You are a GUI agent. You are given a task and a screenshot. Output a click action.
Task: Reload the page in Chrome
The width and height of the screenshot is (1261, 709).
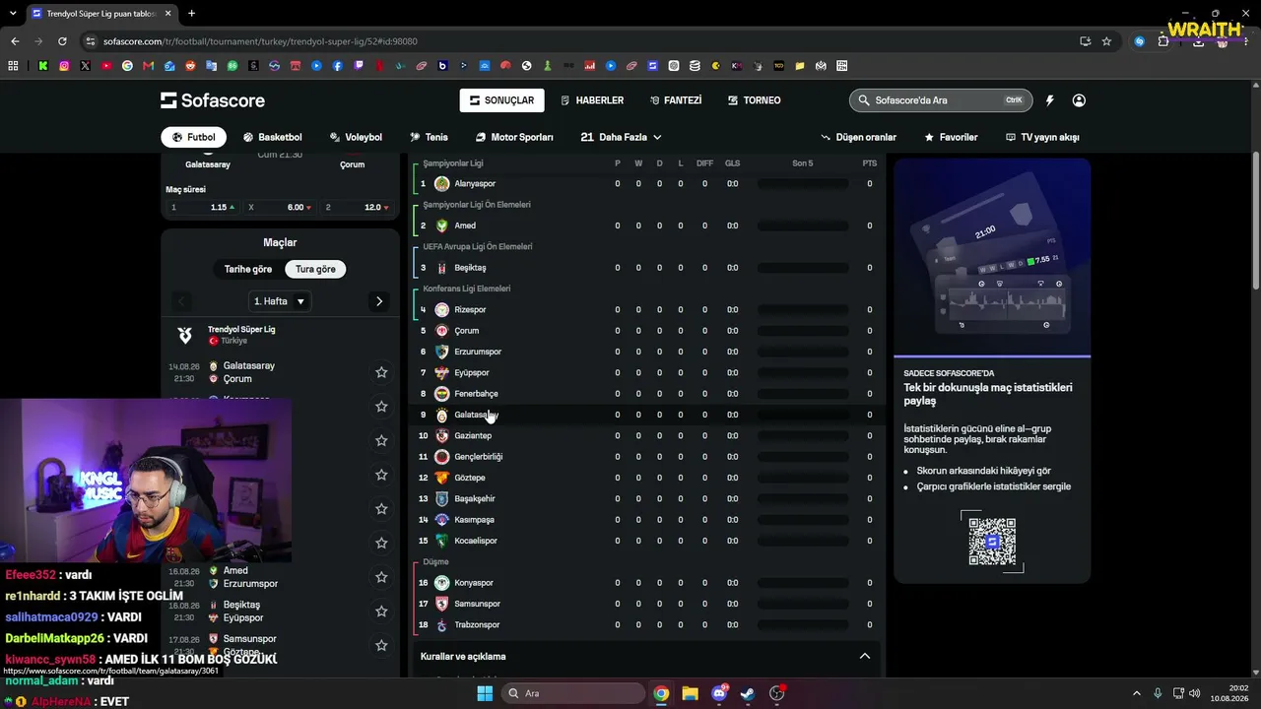[x=62, y=41]
